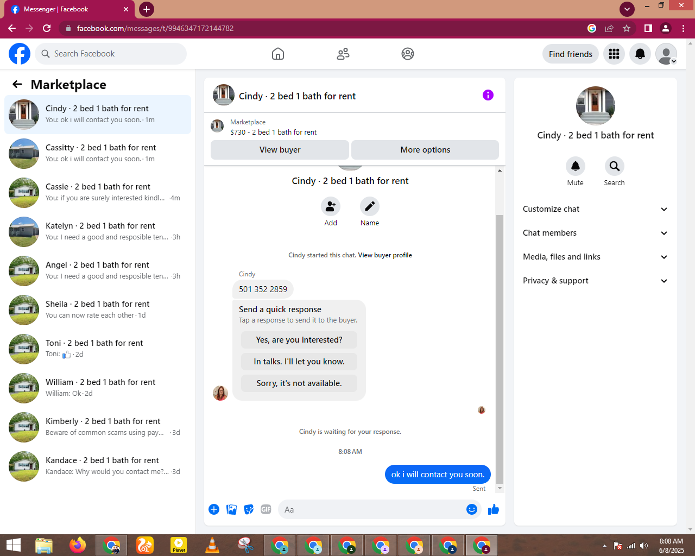Screen dimensions: 695x556
Task: Open browser side panel icon
Action: point(648,28)
